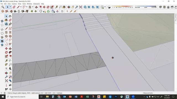Select the Eraser in left toolbar
The image size is (177, 99).
10,20
